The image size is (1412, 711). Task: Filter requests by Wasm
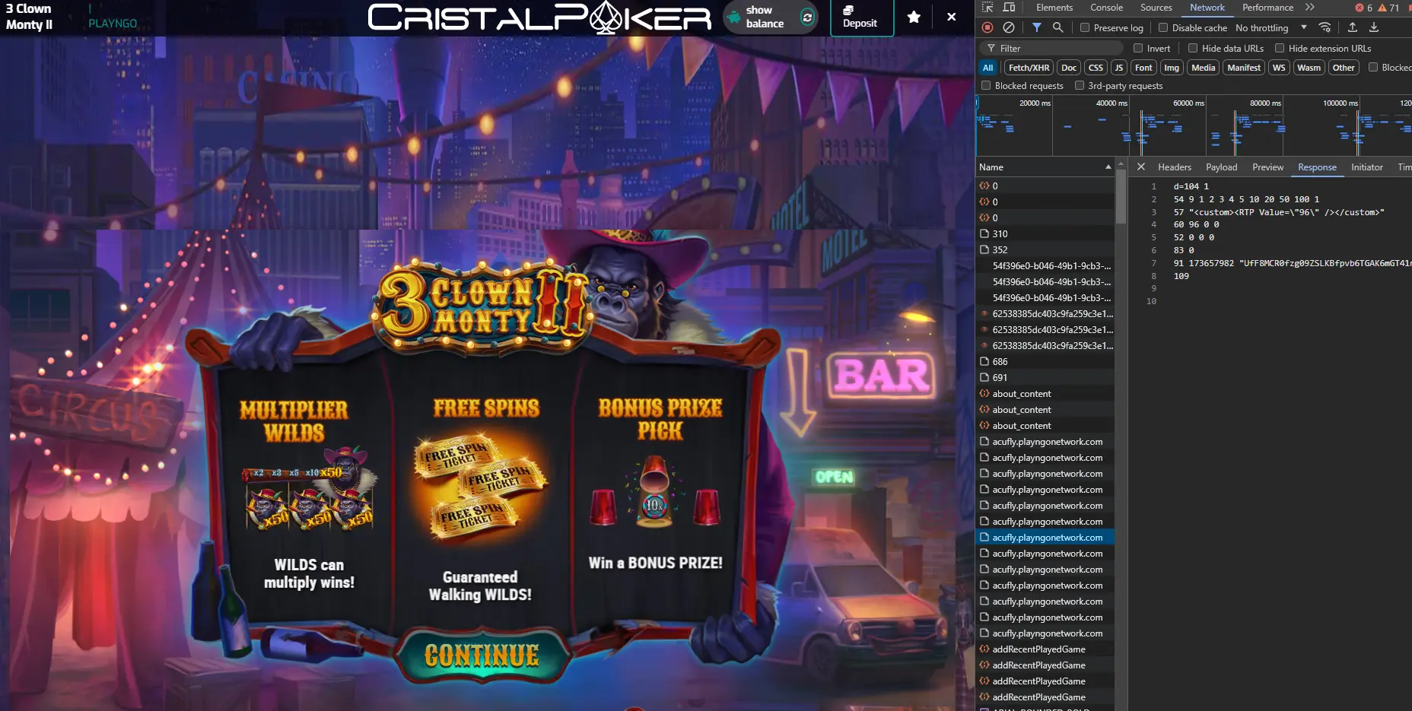click(x=1309, y=67)
